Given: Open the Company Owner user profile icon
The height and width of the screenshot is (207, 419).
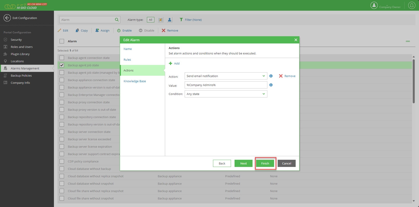Looking at the screenshot, I should [x=374, y=5].
